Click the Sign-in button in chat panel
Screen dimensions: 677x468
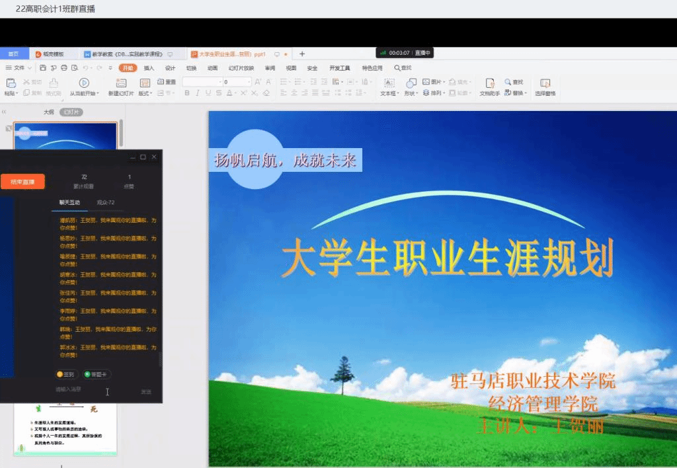[65, 374]
